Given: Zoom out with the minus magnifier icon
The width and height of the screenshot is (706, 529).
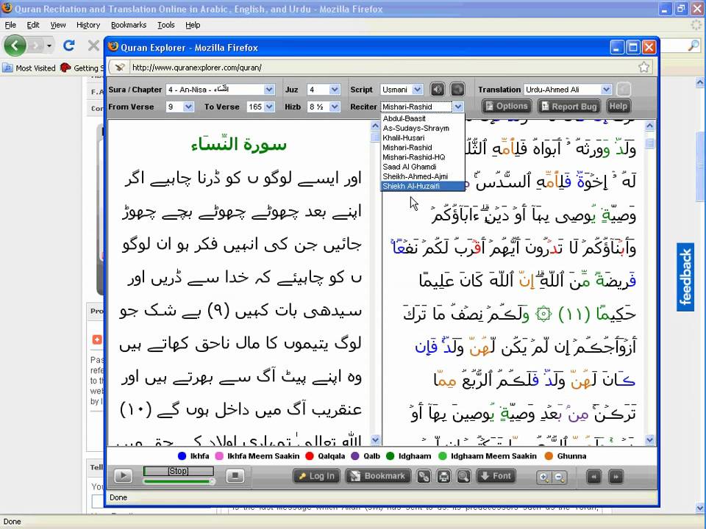Looking at the screenshot, I should (x=559, y=478).
